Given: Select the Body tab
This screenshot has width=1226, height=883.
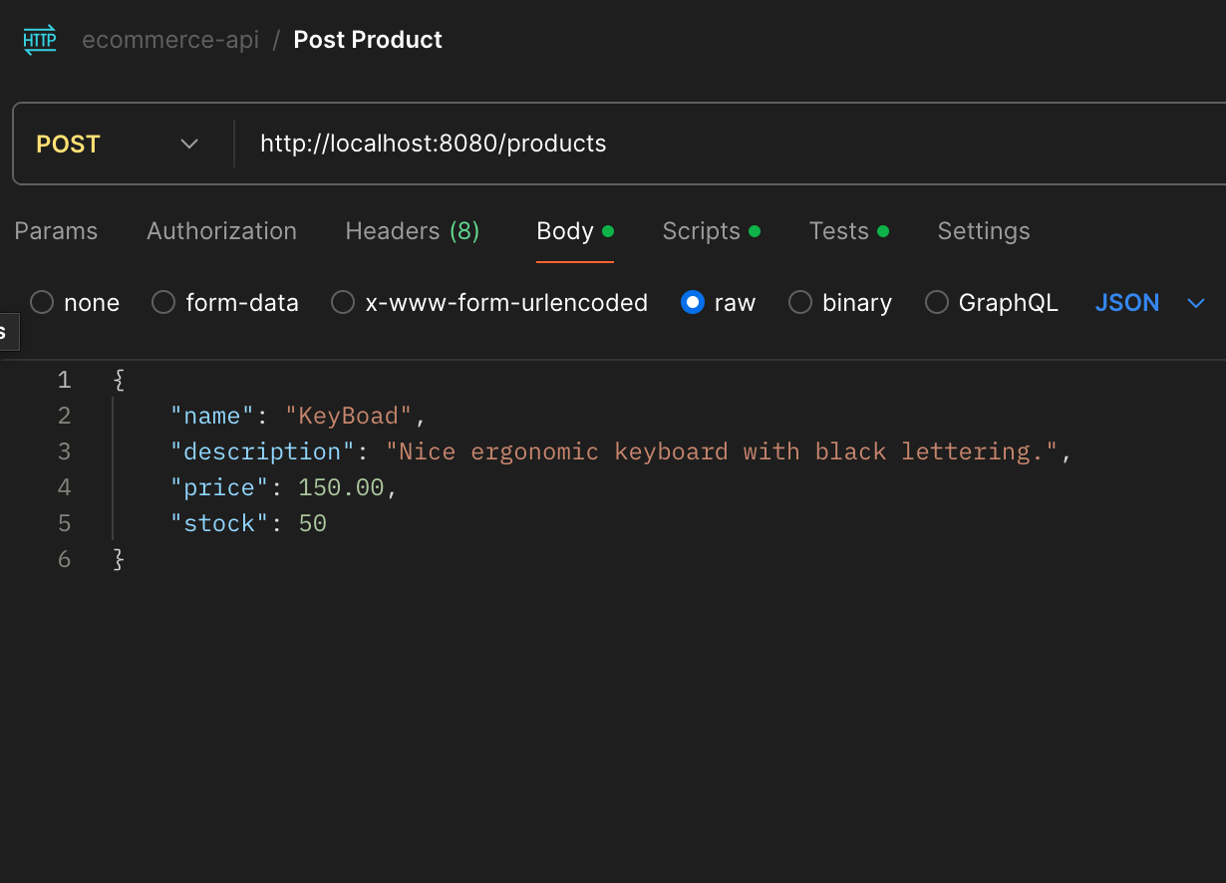Looking at the screenshot, I should coord(565,231).
